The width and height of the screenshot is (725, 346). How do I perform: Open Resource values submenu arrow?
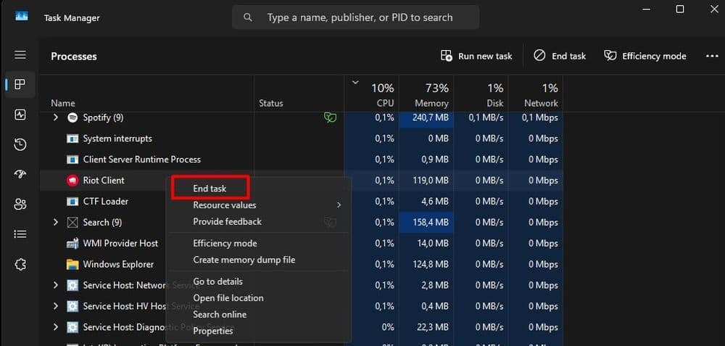pyautogui.click(x=339, y=205)
